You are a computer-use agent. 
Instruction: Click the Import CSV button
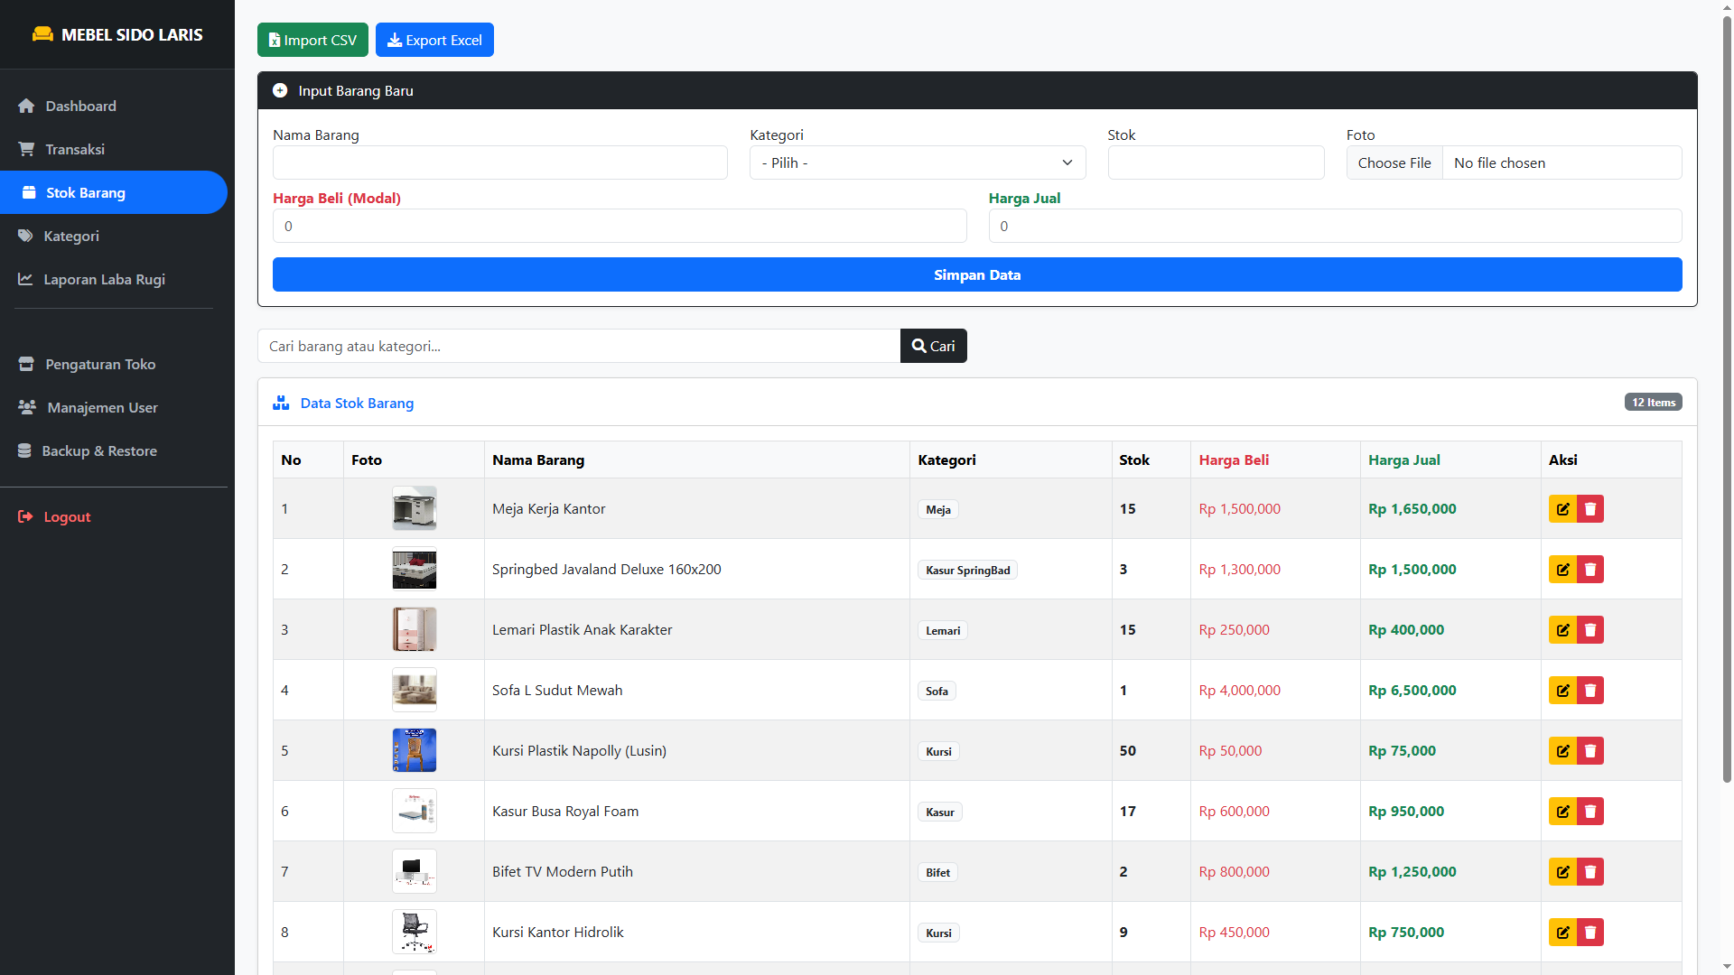point(312,41)
